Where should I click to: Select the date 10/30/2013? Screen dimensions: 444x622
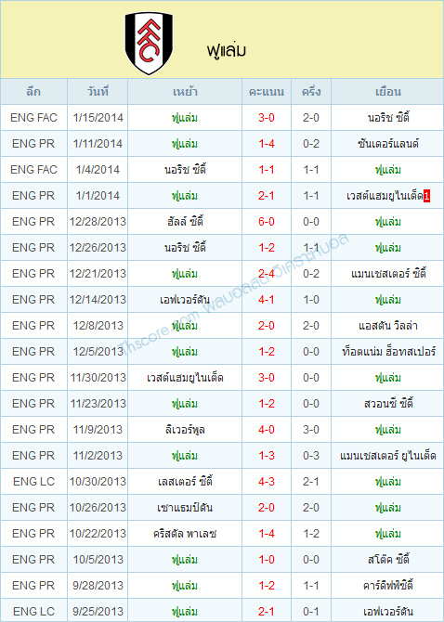(98, 482)
